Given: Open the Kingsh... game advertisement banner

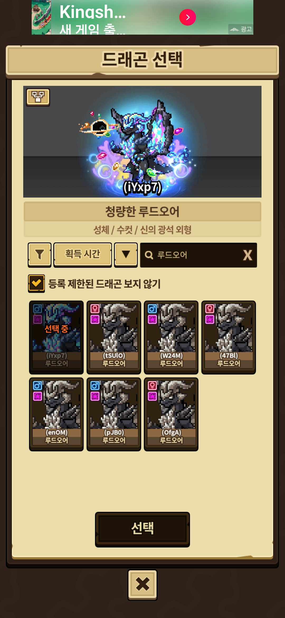Looking at the screenshot, I should 142,17.
